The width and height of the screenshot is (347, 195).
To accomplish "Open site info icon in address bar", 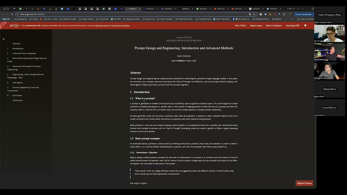I will (18, 14).
